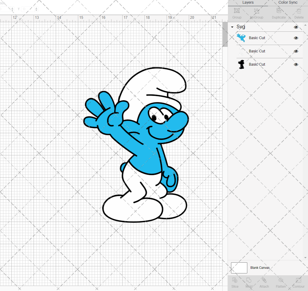
Task: Hide the black Basic Cut silhouette layer
Action: pos(296,64)
